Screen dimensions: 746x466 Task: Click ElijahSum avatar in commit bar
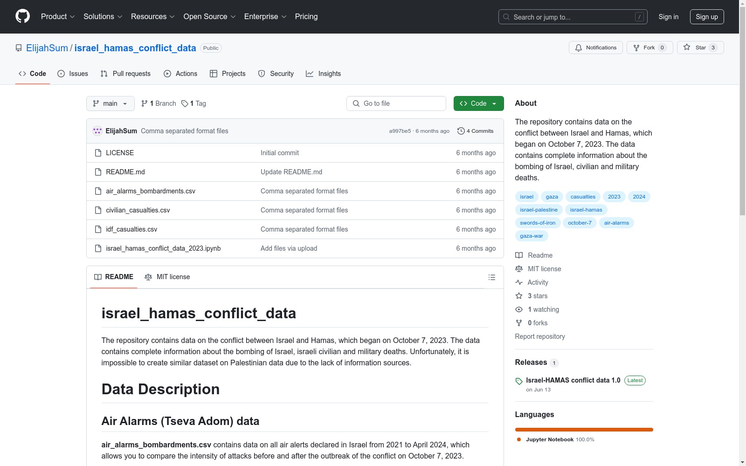tap(97, 131)
